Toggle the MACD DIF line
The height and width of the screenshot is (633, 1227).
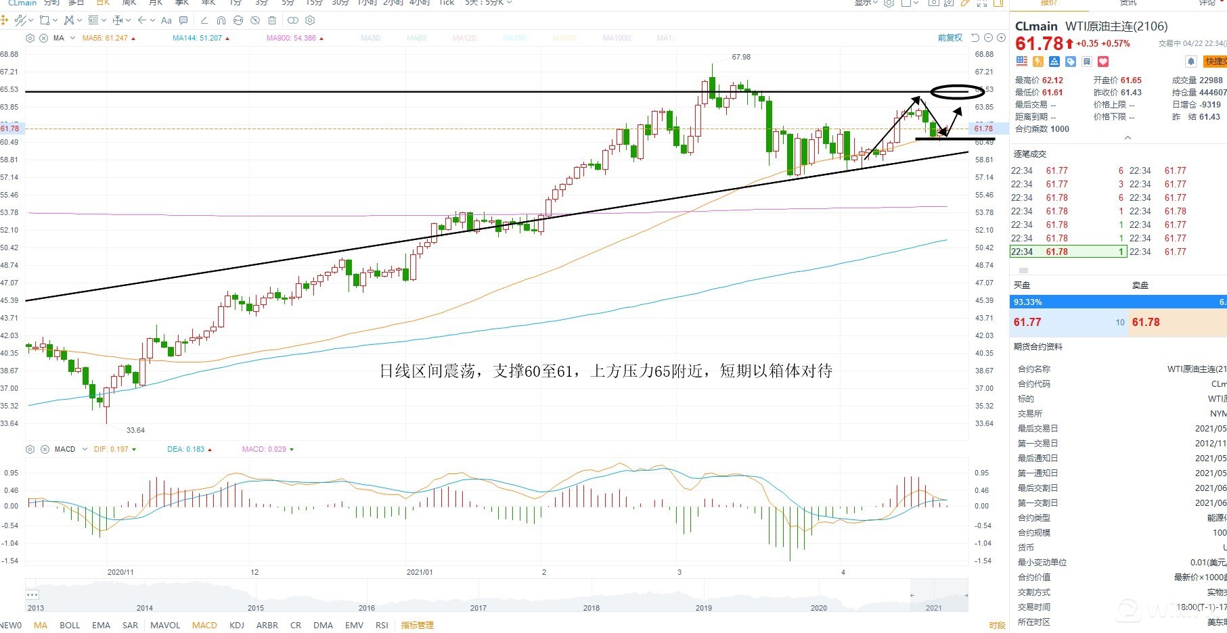point(114,449)
